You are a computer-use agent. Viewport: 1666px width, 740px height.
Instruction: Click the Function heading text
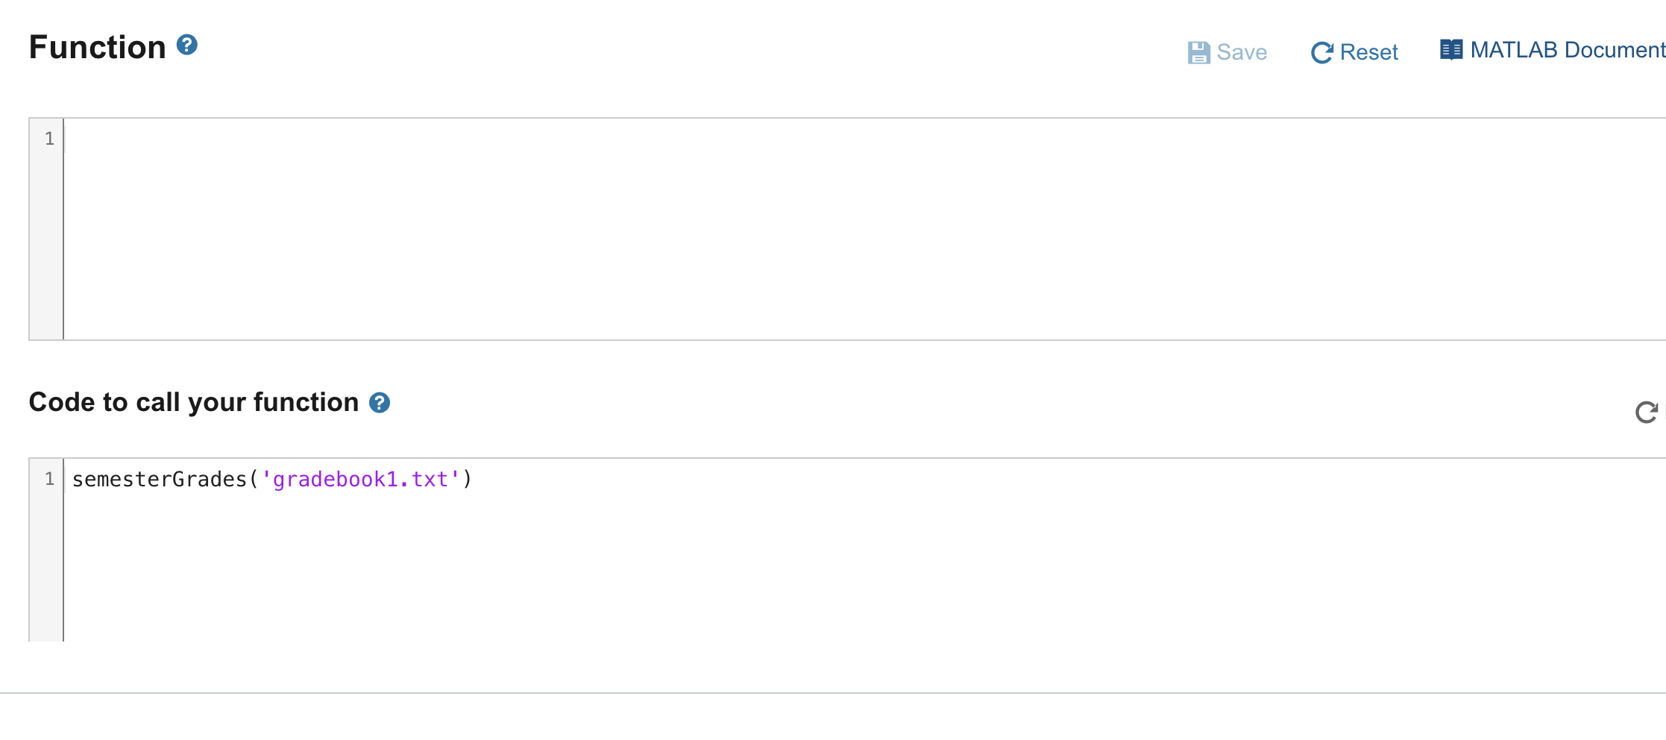tap(98, 46)
